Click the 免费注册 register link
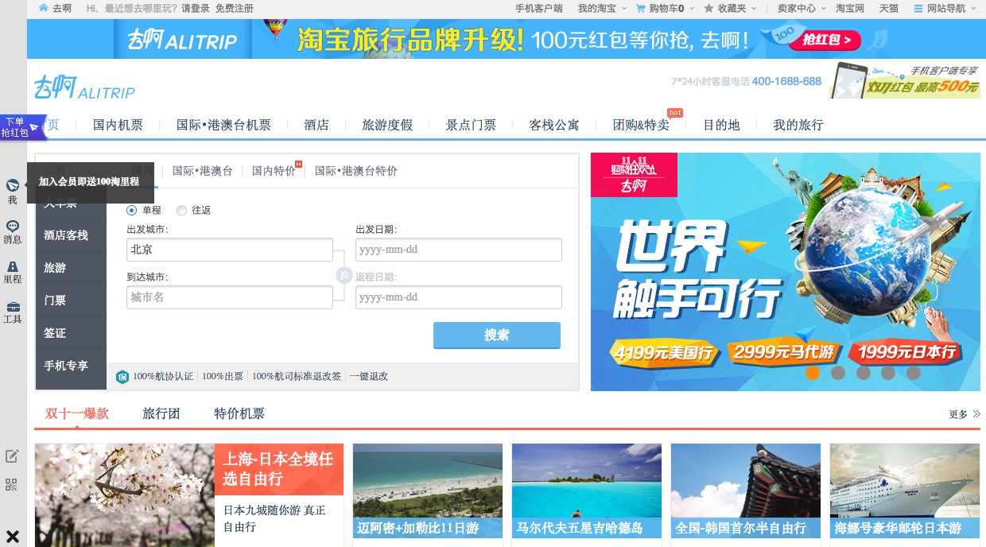 [235, 8]
